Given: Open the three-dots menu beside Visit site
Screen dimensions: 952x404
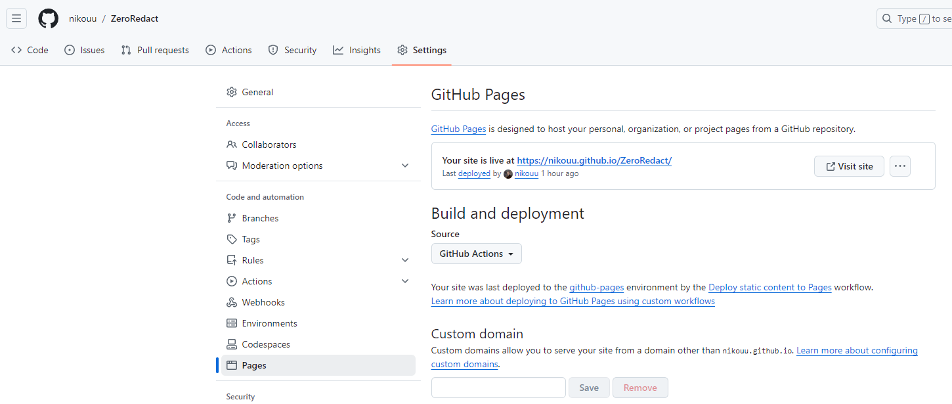Looking at the screenshot, I should click(x=900, y=166).
